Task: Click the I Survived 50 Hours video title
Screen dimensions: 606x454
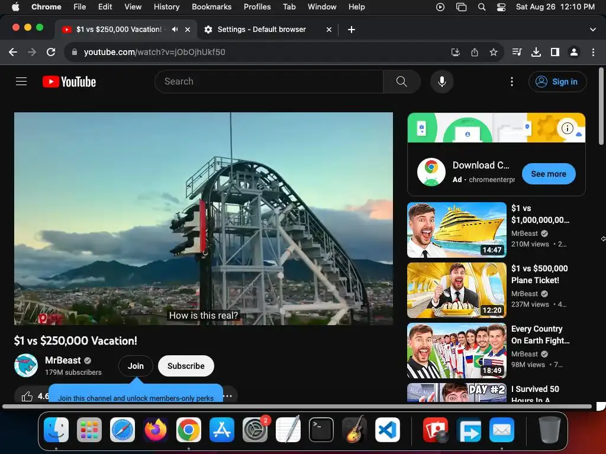Action: [535, 394]
